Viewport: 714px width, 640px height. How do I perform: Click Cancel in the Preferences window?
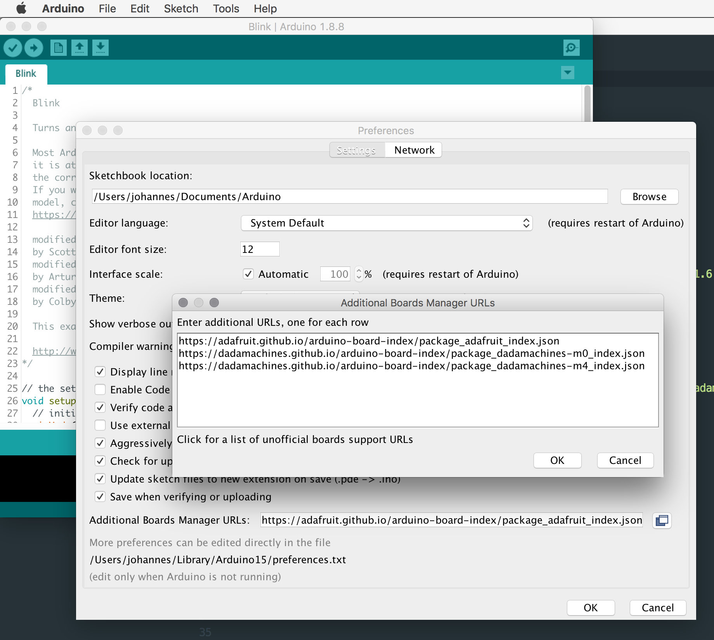(x=658, y=607)
